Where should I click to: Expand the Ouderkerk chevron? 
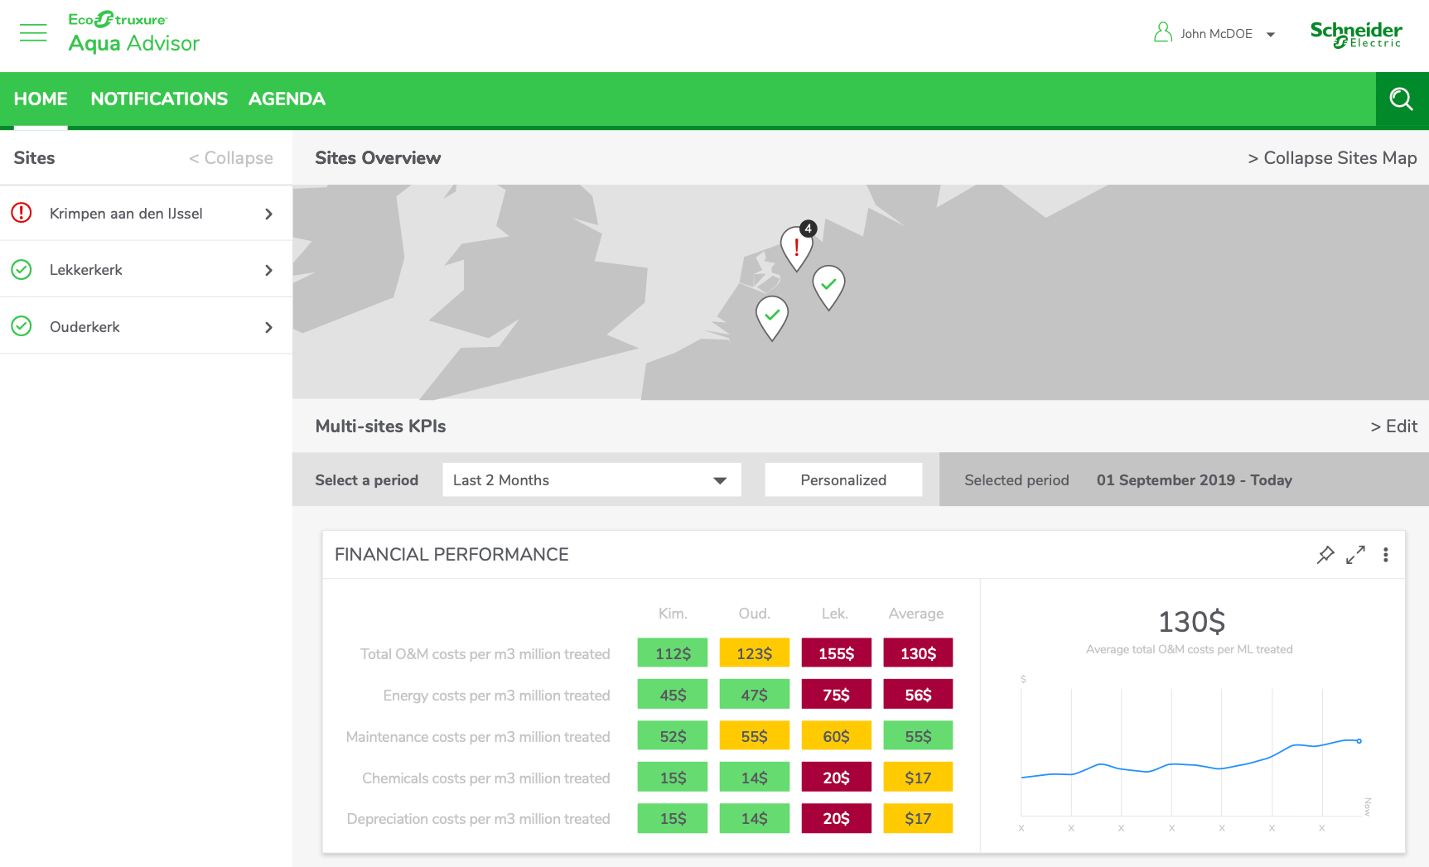coord(268,327)
